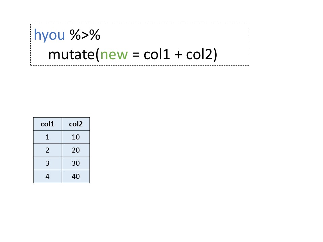
Task: Click the %>% pipe operator
Action: (85, 36)
